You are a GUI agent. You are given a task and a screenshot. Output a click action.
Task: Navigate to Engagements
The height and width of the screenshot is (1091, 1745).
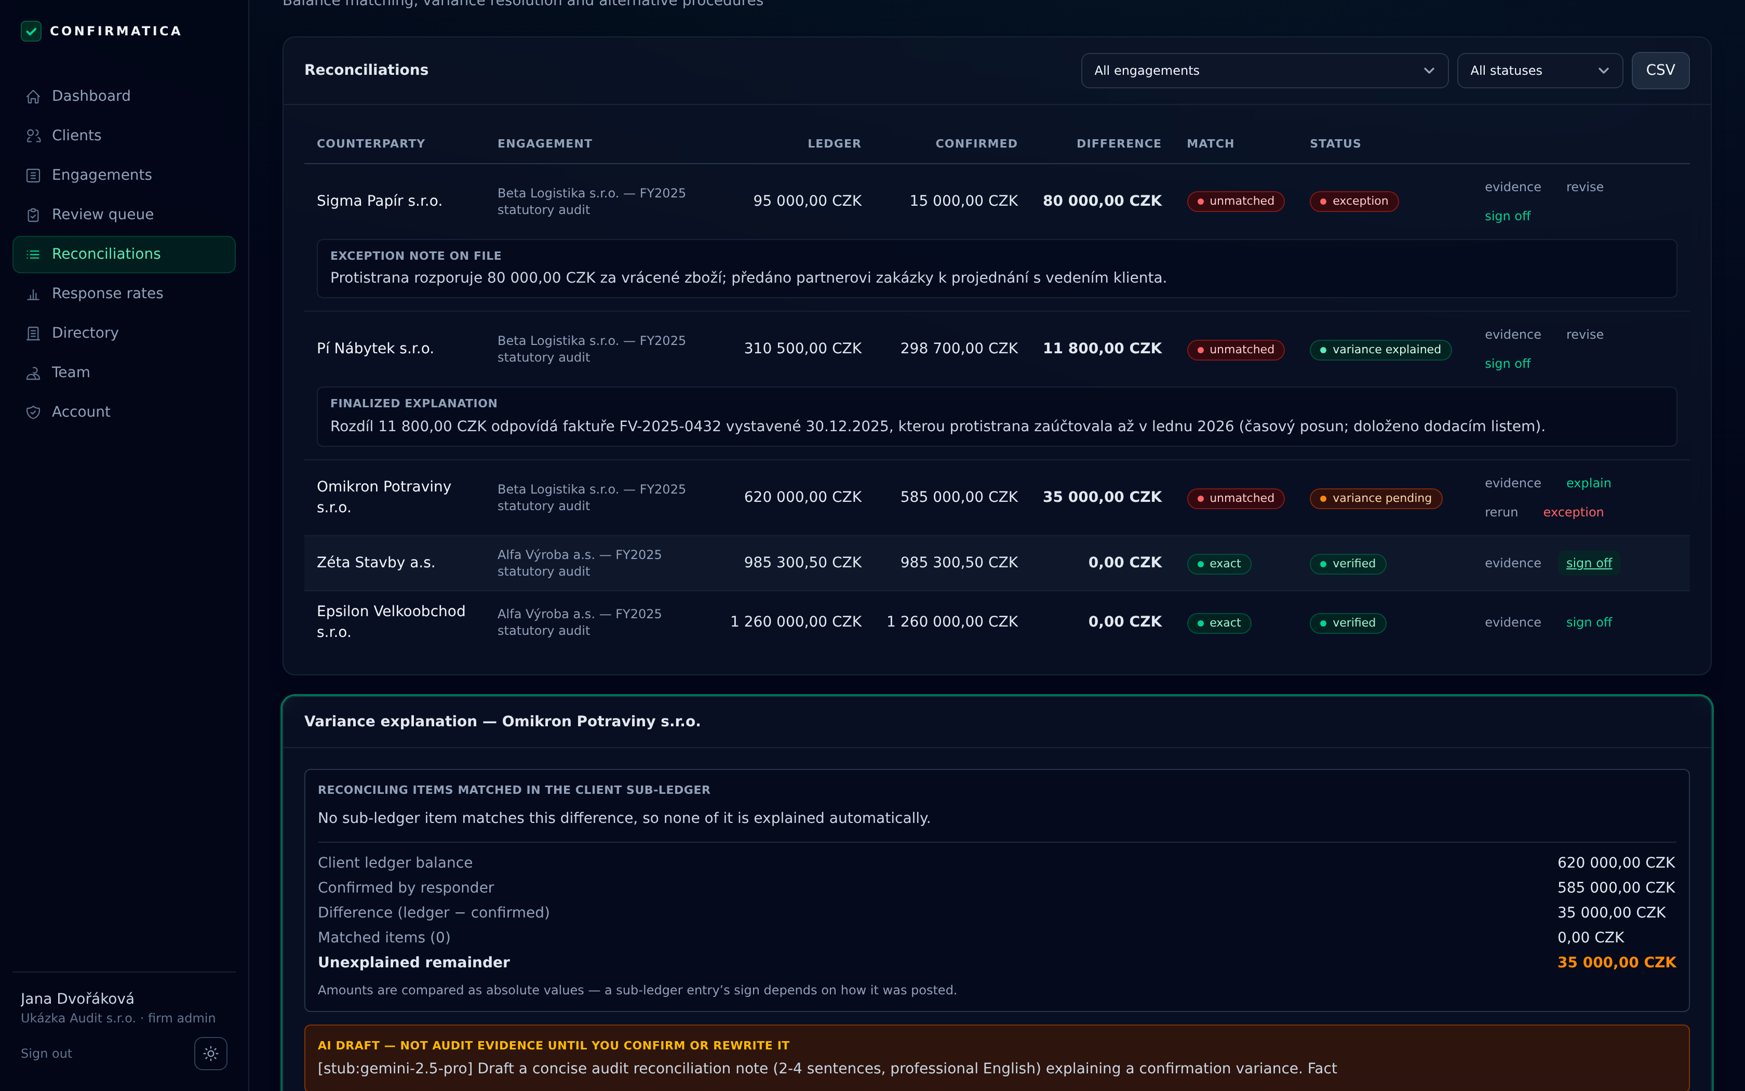pyautogui.click(x=124, y=176)
